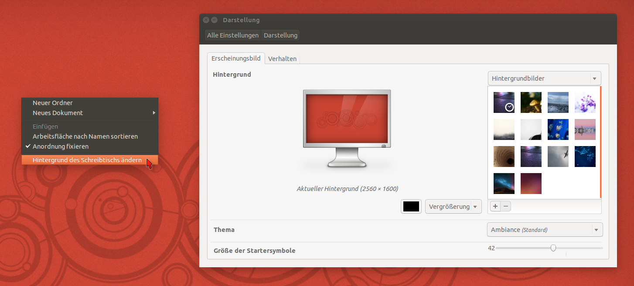Screen dimensions: 634x286
Task: Open the Hintergrundbilder dropdown
Action: [544, 78]
